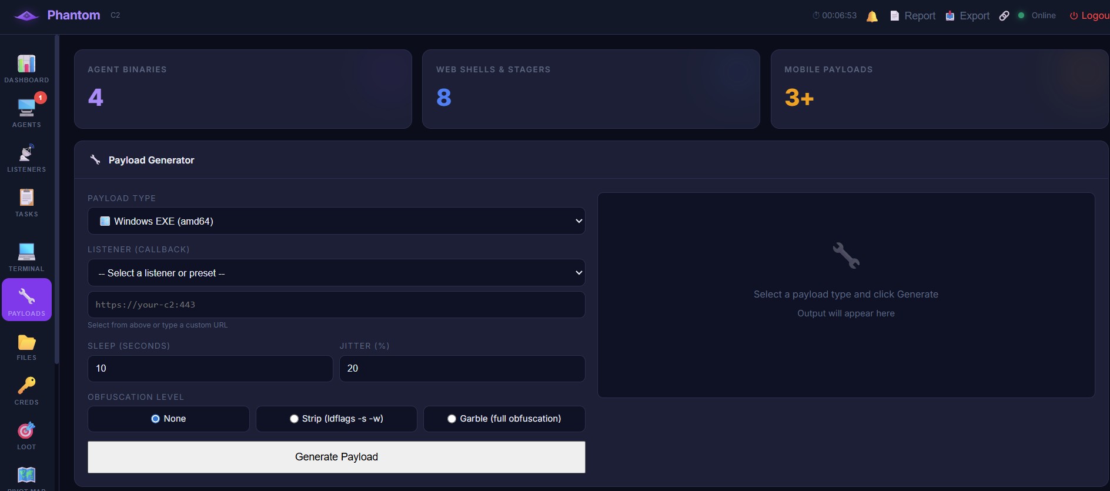
Task: Click the large wrench icon in output panel
Action: coord(846,255)
